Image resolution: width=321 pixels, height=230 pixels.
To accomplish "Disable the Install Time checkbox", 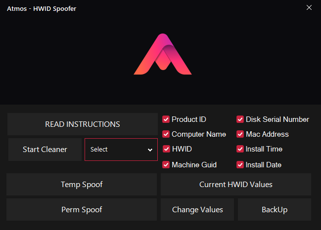I will pyautogui.click(x=240, y=149).
